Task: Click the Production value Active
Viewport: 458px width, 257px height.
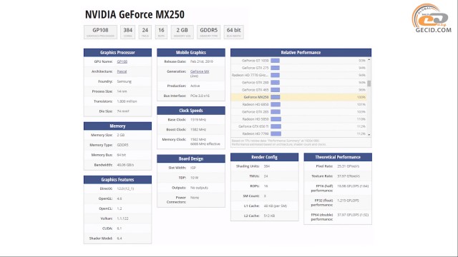Action: [x=195, y=86]
